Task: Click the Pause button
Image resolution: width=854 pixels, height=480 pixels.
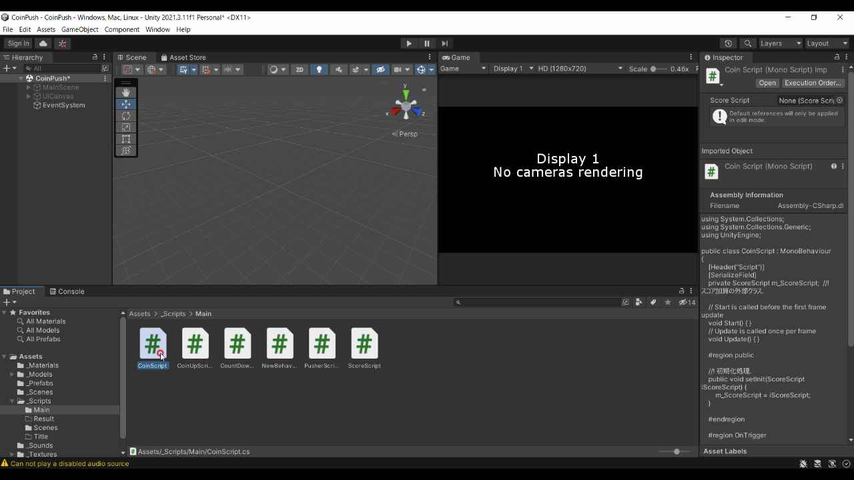Action: point(427,43)
